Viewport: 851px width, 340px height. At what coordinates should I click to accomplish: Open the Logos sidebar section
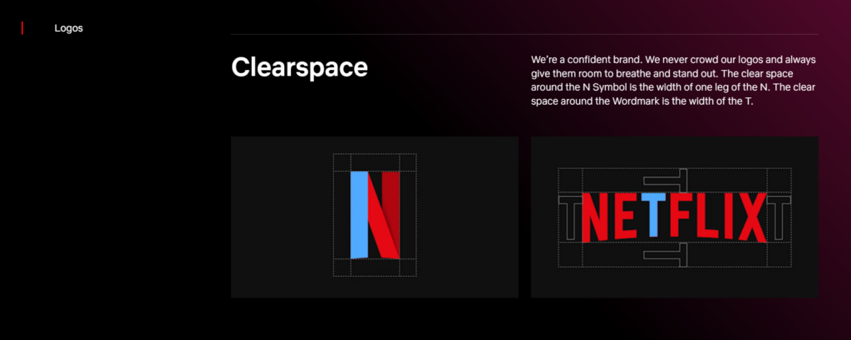pyautogui.click(x=68, y=28)
